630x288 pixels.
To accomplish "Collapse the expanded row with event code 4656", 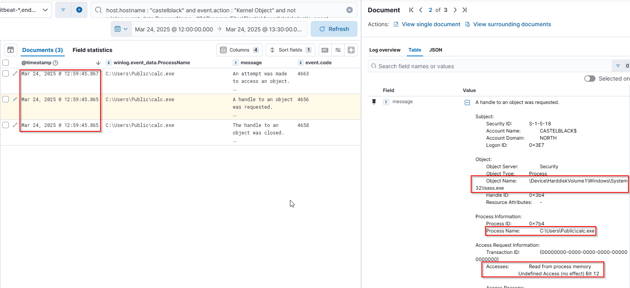I will click(15, 99).
